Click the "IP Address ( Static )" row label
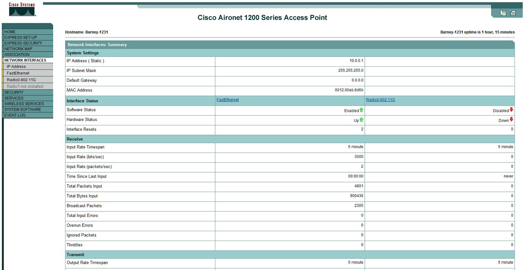Viewport: 524px width, 270px height. 86,61
